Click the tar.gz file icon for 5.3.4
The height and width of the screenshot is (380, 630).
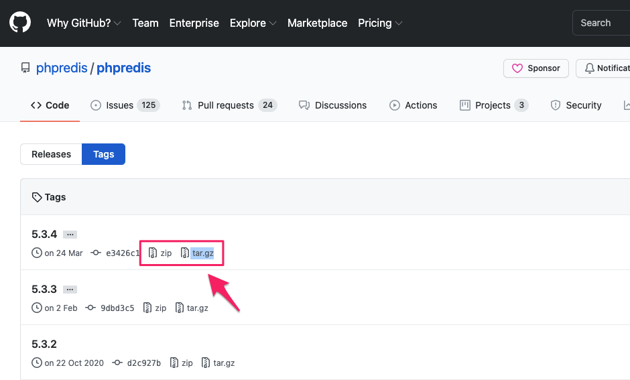click(x=185, y=253)
